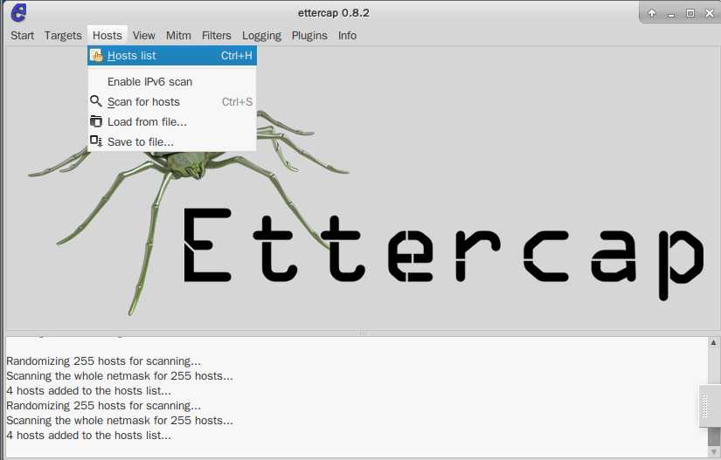Toggle Enable IPv6 scan option
The image size is (721, 460).
pos(172,82)
